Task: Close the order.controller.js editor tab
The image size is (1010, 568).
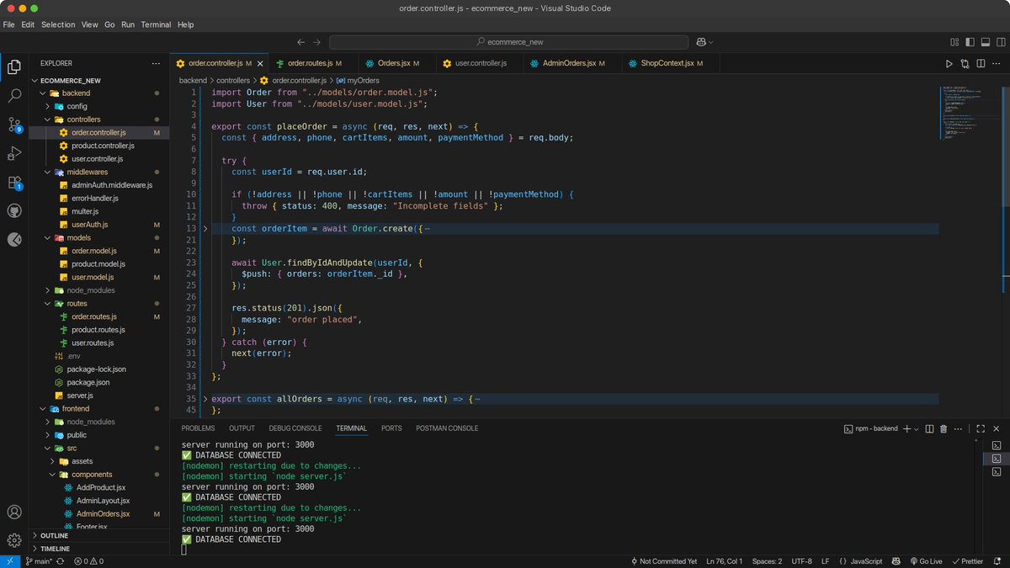Action: point(259,63)
